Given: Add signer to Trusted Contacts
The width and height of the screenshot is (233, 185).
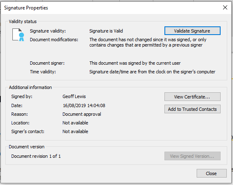Looking at the screenshot, I should pos(193,109).
